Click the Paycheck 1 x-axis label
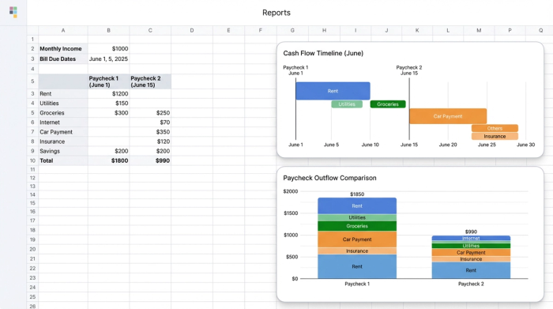553x309 pixels. [357, 284]
